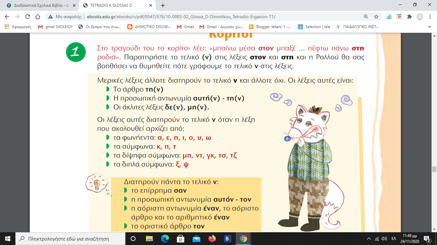Launch Microsoft Edge from the taskbar
The image size is (437, 245).
point(165,238)
